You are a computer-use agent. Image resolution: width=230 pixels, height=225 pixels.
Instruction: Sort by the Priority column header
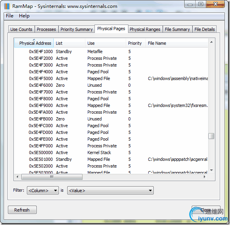(136, 43)
